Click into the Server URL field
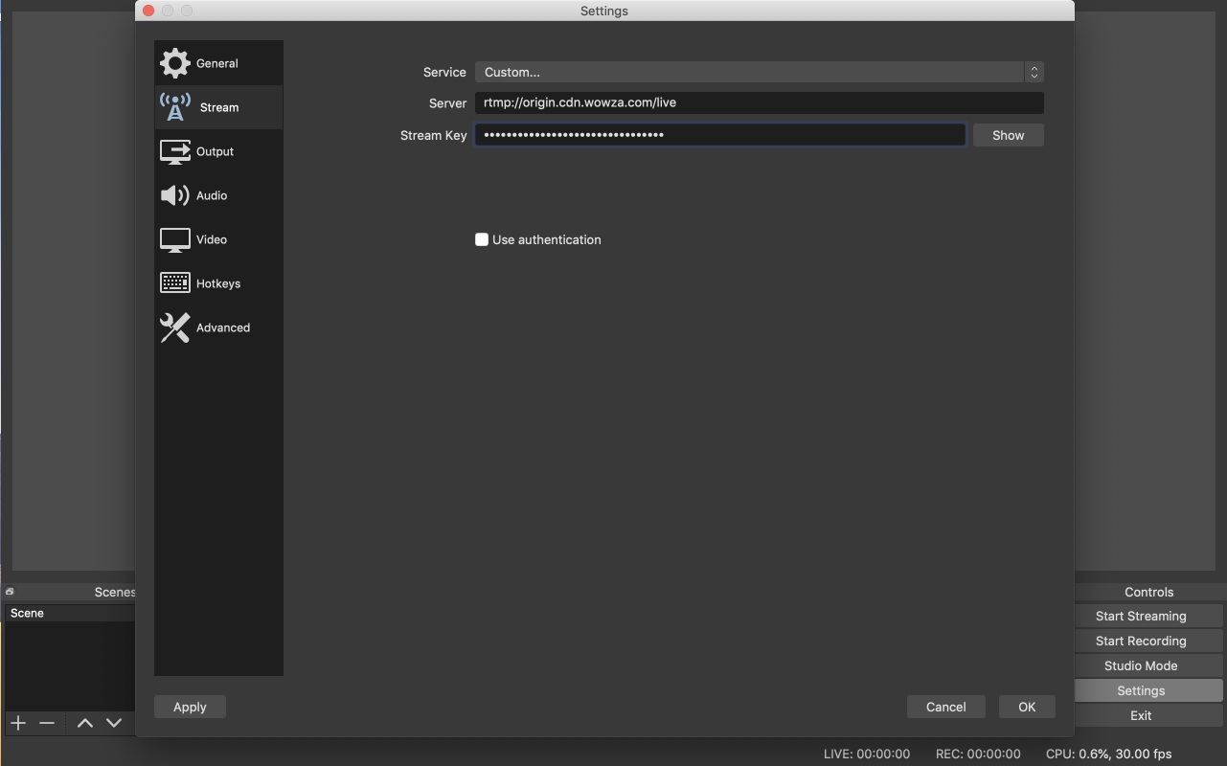Screen dimensions: 1227x766 click(x=759, y=102)
